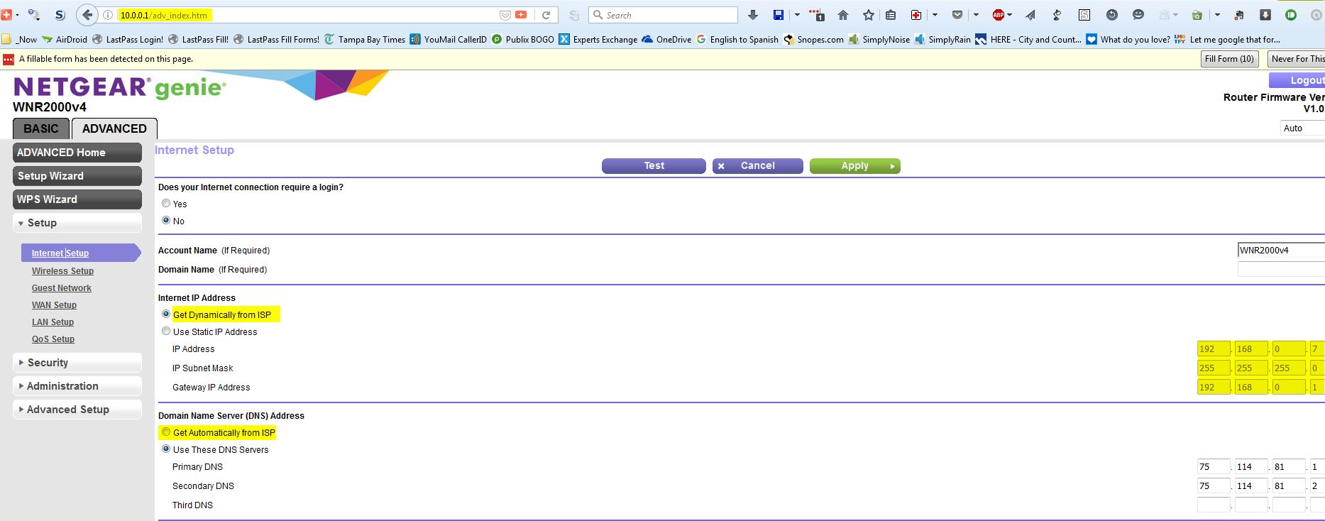The height and width of the screenshot is (521, 1325).
Task: Click the blue S icon left of back button
Action: click(x=60, y=15)
